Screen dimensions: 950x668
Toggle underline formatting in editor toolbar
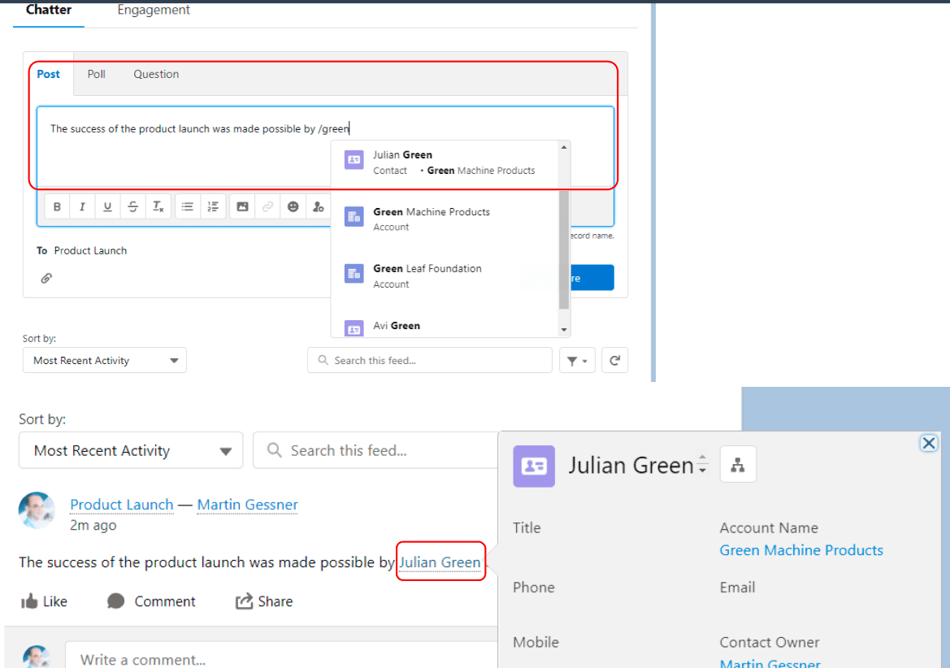[x=107, y=207]
